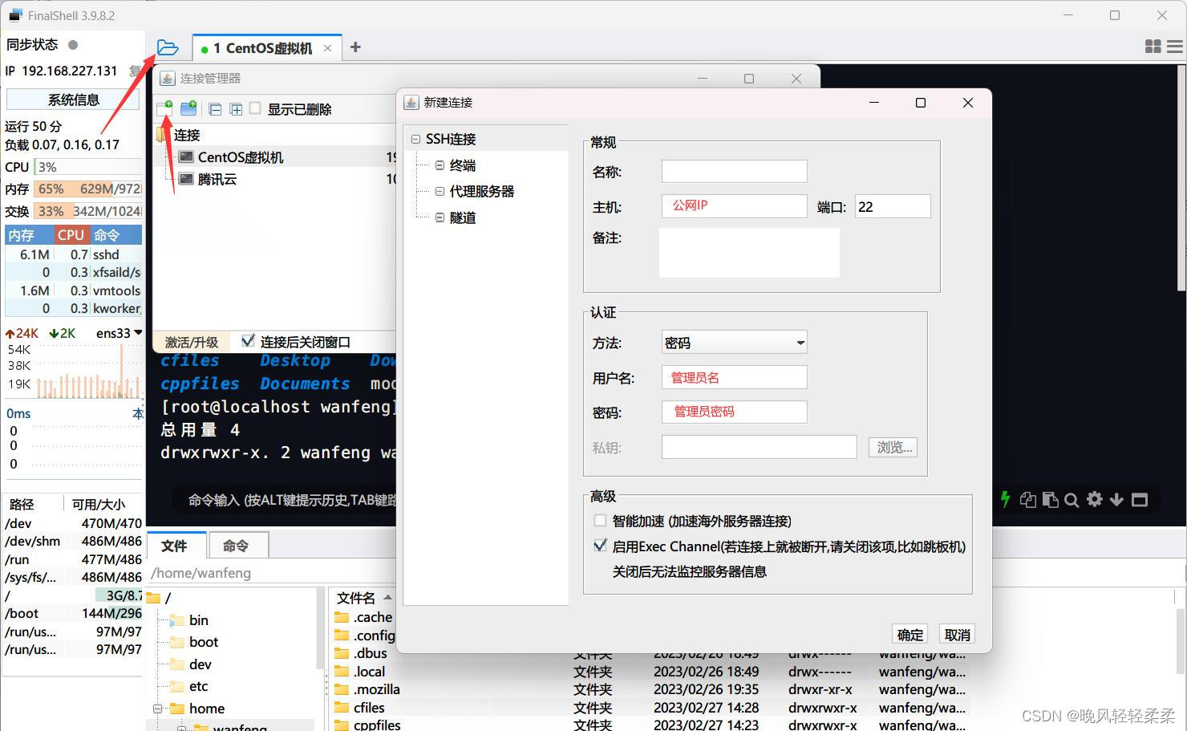This screenshot has height=731, width=1187.
Task: Click the CPU column header in process table
Action: pos(71,235)
